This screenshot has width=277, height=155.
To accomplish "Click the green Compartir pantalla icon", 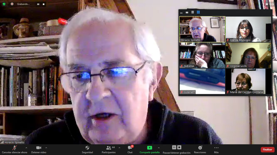I will [149, 148].
